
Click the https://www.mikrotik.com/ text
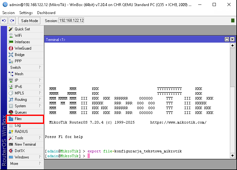click(x=178, y=122)
